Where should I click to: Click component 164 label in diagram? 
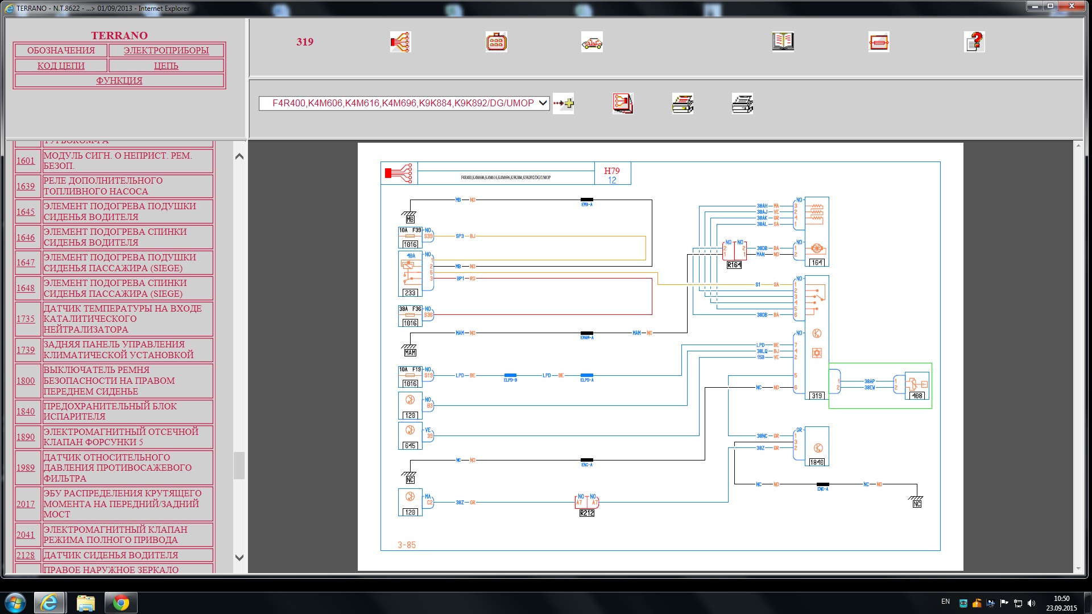click(817, 263)
